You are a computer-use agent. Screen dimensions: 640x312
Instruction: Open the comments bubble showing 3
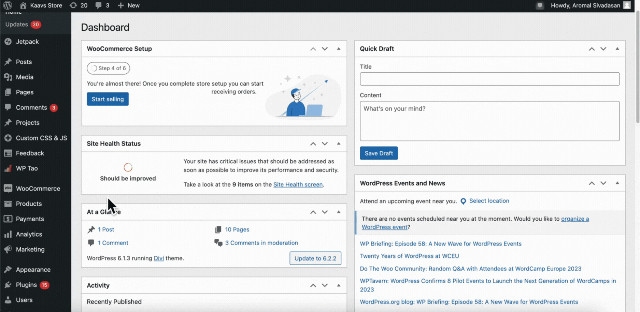pos(98,5)
